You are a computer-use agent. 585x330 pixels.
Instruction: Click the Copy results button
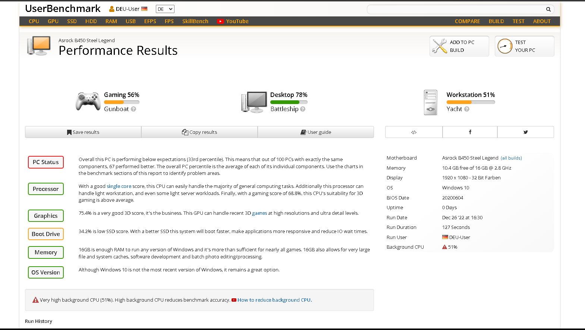pos(199,132)
